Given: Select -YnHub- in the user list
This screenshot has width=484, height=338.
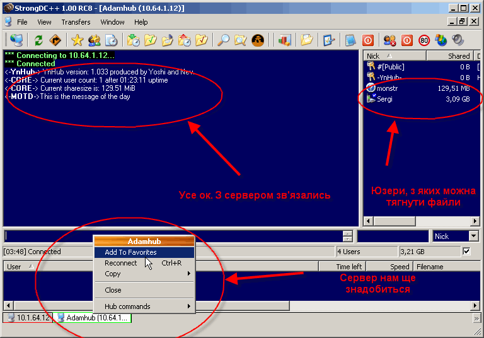Looking at the screenshot, I should coord(422,78).
